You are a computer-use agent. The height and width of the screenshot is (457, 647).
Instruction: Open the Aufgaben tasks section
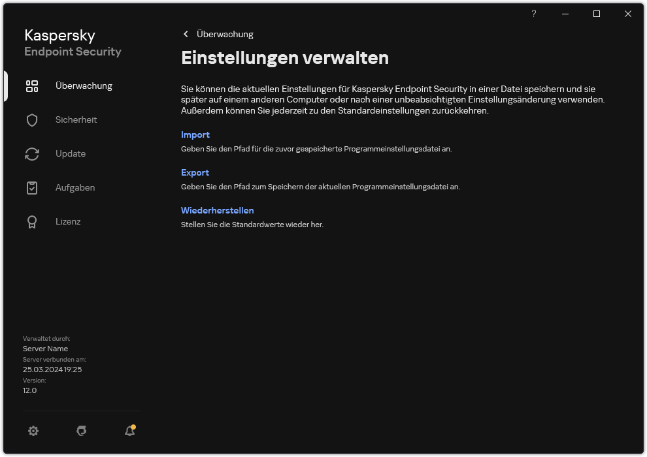75,187
